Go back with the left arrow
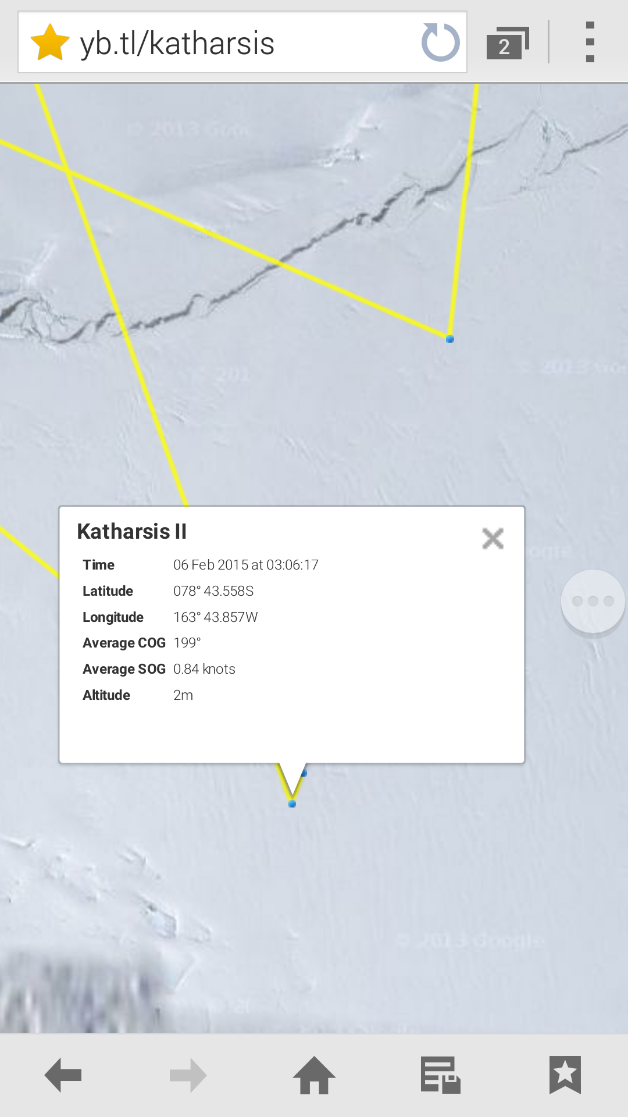This screenshot has width=628, height=1117. [63, 1075]
